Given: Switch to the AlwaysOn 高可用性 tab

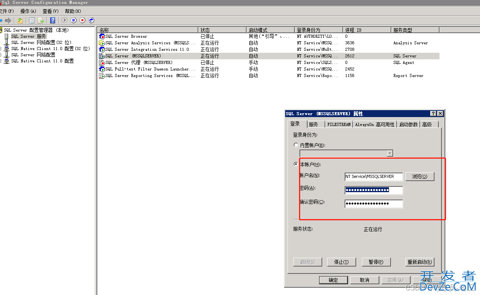Looking at the screenshot, I should pyautogui.click(x=375, y=124).
